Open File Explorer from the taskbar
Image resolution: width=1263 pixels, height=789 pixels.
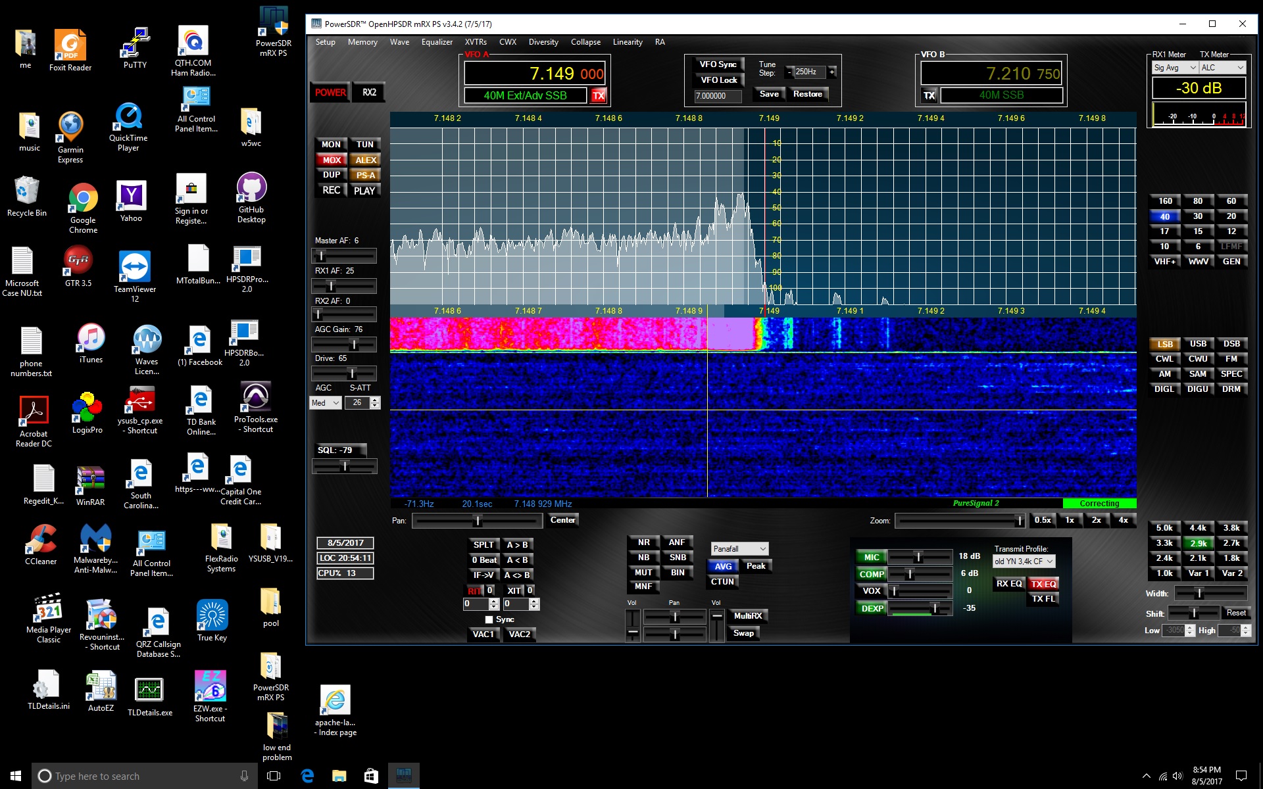pyautogui.click(x=339, y=776)
